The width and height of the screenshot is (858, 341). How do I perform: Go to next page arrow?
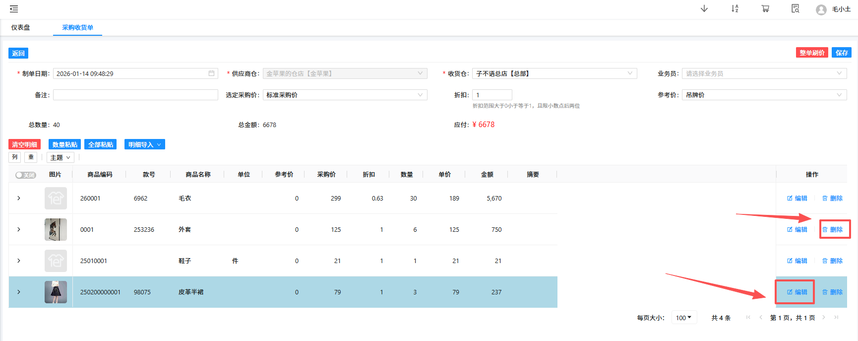tap(824, 318)
